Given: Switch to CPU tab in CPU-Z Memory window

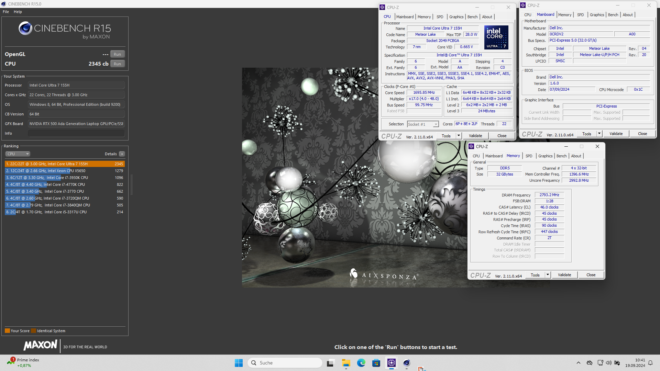Looking at the screenshot, I should pos(476,156).
